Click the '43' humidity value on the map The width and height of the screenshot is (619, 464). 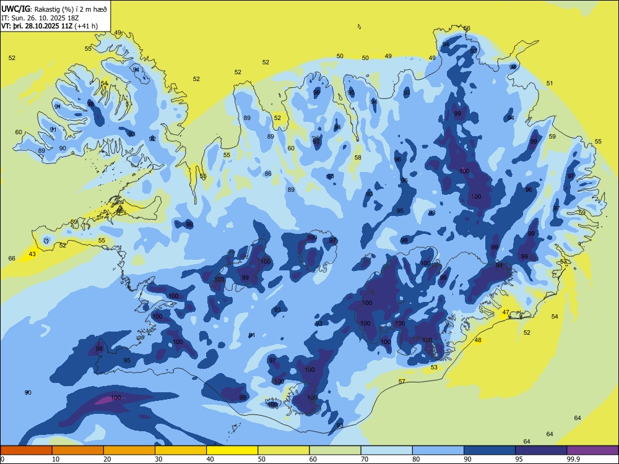(32, 254)
